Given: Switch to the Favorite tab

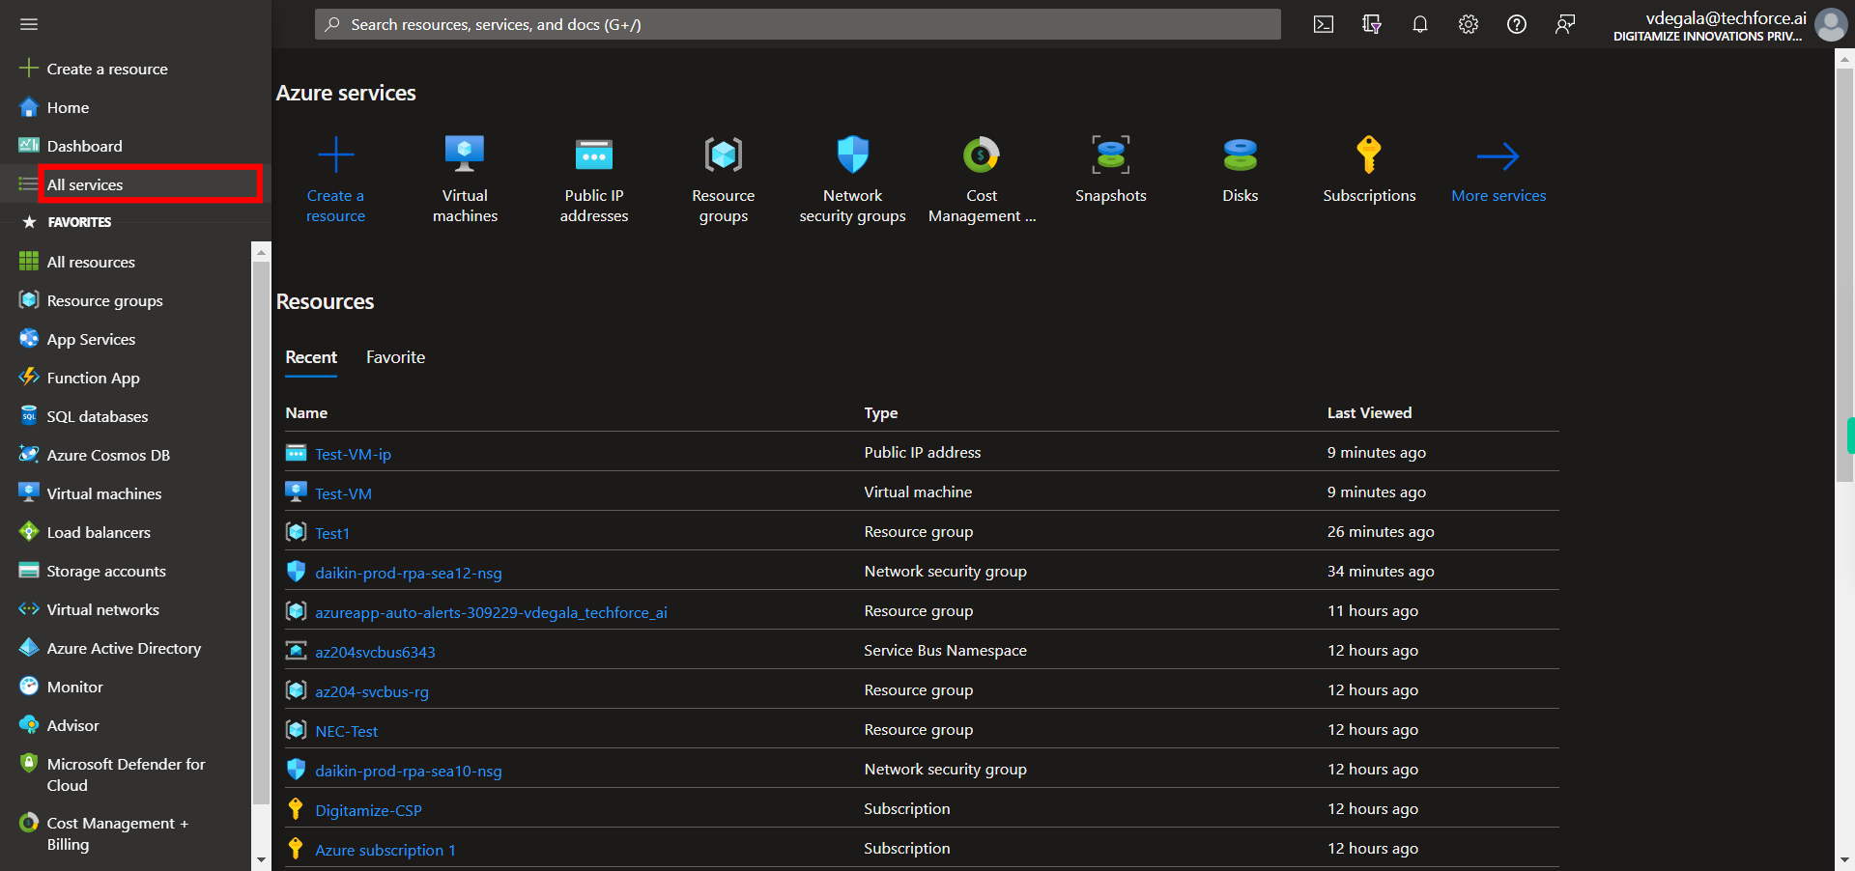Looking at the screenshot, I should point(395,357).
